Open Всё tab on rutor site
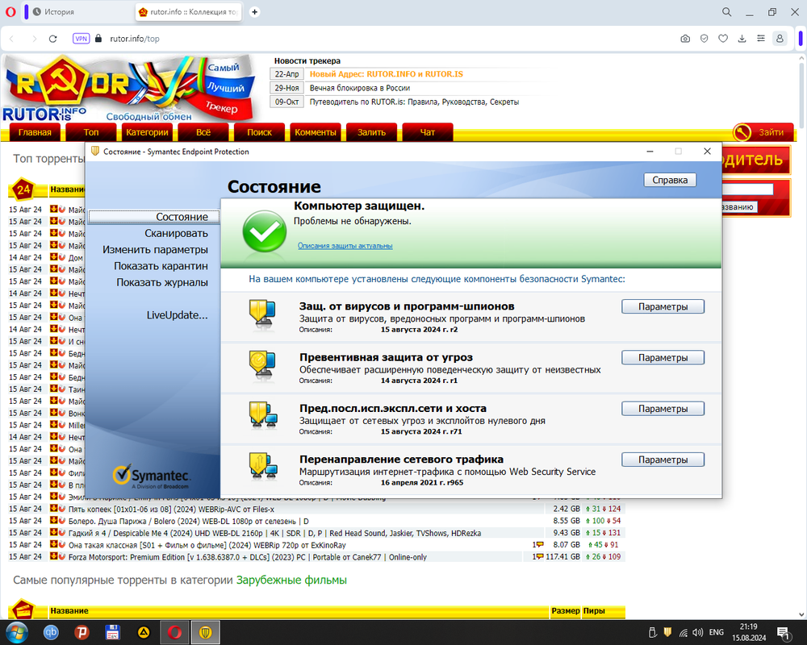The width and height of the screenshot is (807, 645). tap(203, 132)
